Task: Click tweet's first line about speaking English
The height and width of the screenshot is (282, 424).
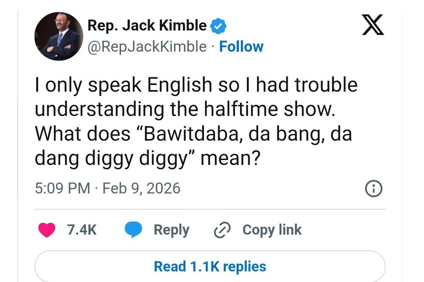Action: (x=196, y=85)
